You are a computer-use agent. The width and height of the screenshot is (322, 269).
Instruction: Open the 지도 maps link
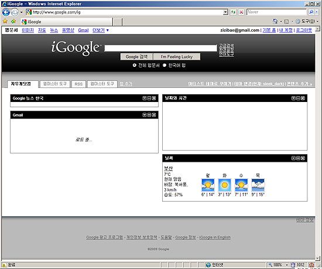(x=42, y=30)
